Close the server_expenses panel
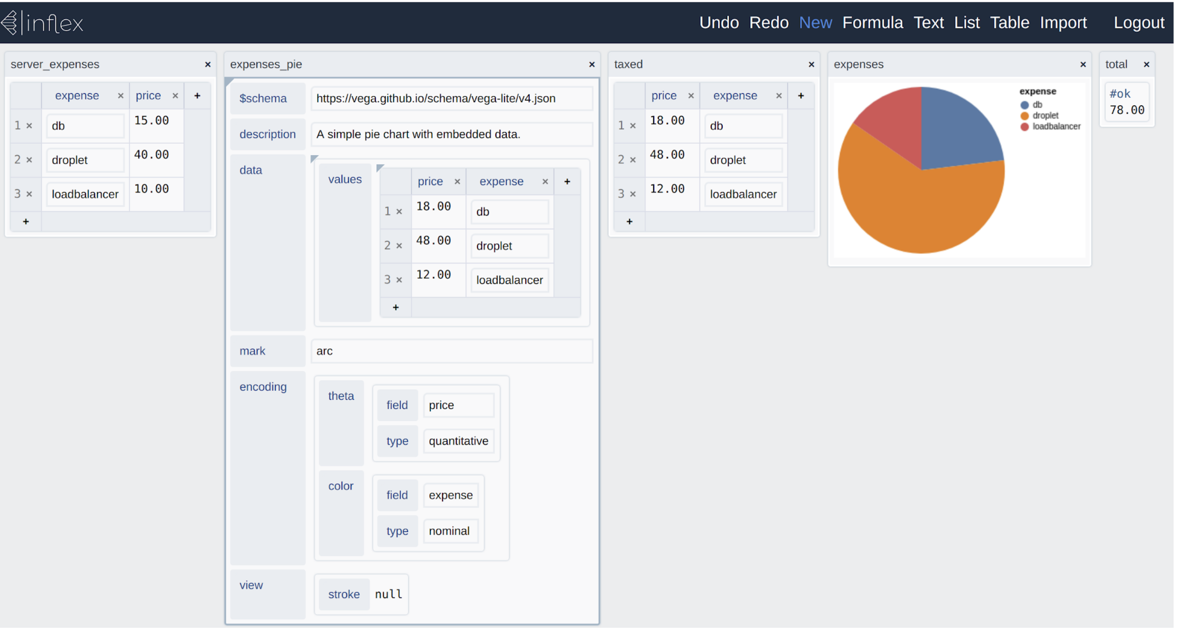This screenshot has height=631, width=1178. 207,64
